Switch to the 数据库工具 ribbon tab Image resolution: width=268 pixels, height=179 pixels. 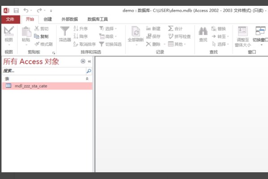click(x=98, y=19)
